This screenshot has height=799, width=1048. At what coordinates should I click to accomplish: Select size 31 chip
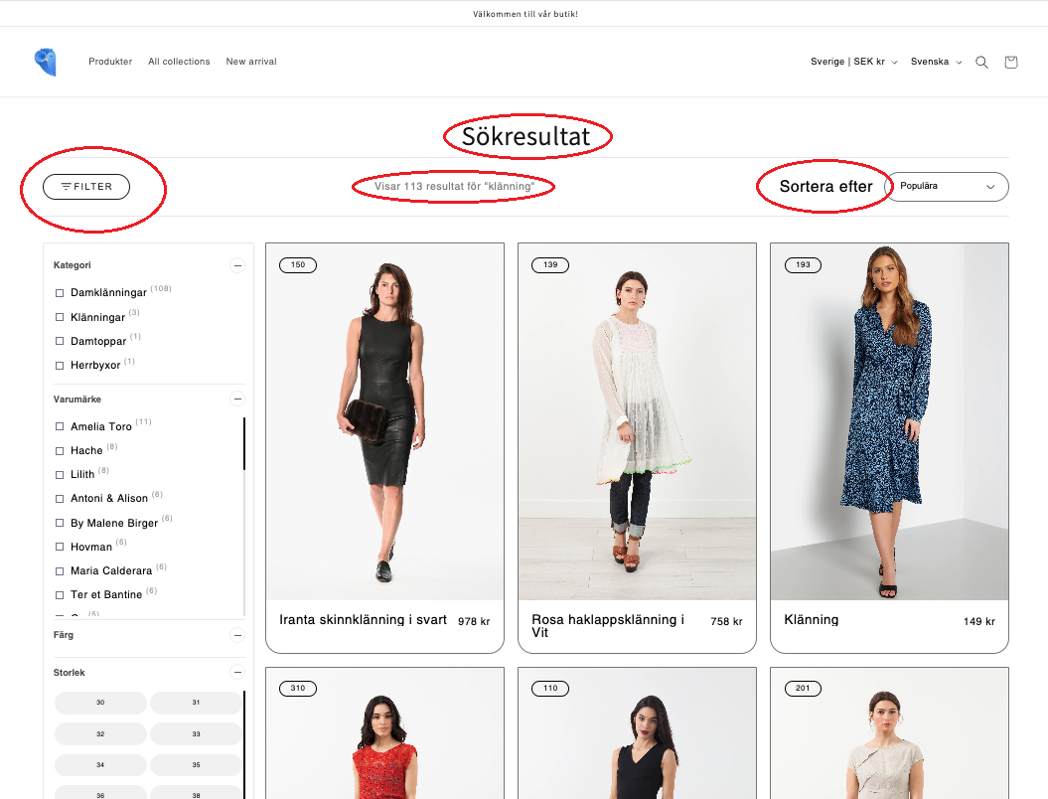[196, 703]
